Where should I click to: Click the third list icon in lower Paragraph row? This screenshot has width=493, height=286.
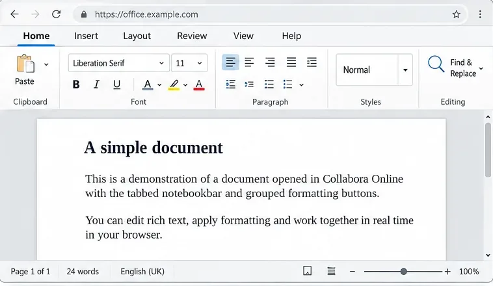269,84
